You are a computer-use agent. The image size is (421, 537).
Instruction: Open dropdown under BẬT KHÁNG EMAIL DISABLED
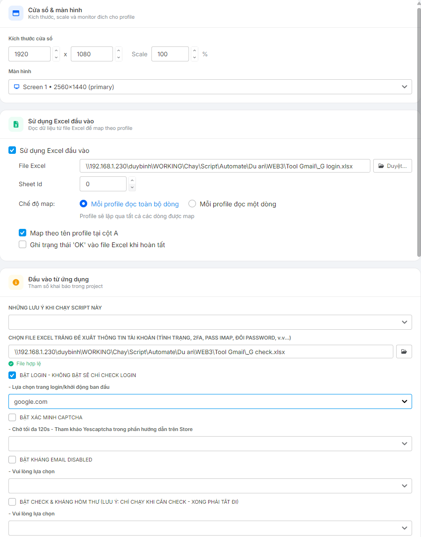coord(210,486)
